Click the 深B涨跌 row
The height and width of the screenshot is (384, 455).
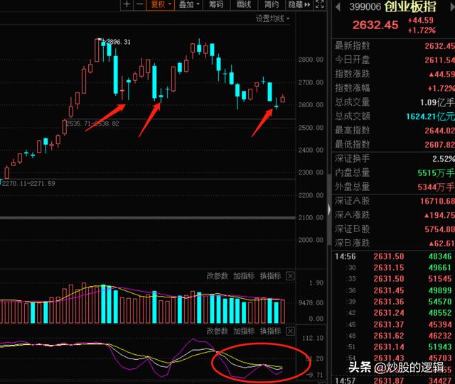395,243
